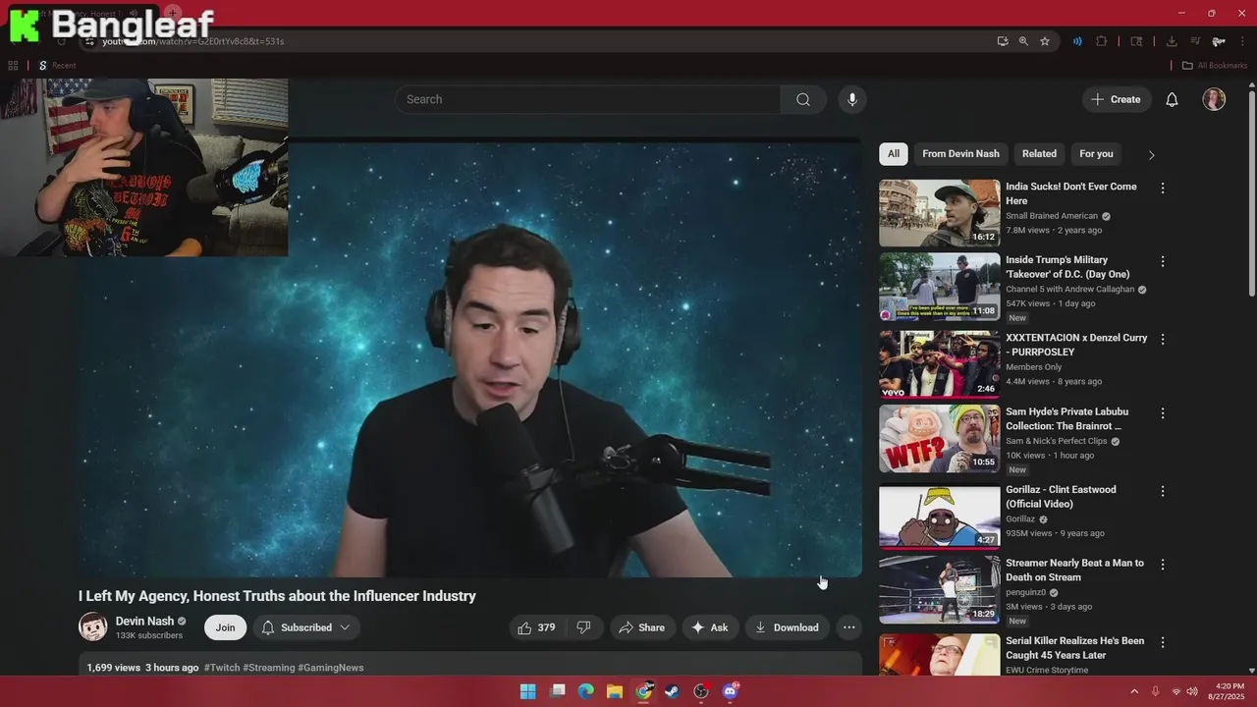
Task: Show hidden system tray icons
Action: (x=1134, y=691)
